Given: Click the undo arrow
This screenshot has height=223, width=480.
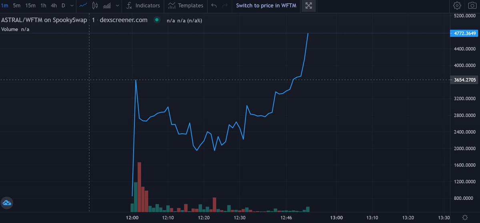Looking at the screenshot, I should coord(214,6).
